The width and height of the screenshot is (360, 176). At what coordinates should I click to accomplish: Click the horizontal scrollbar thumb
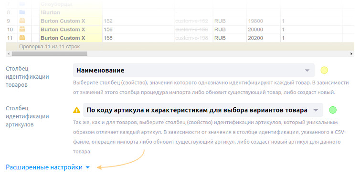(49, 54)
